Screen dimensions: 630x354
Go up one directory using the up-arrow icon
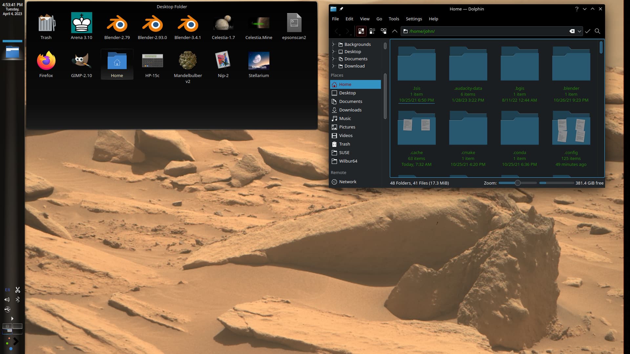click(395, 31)
